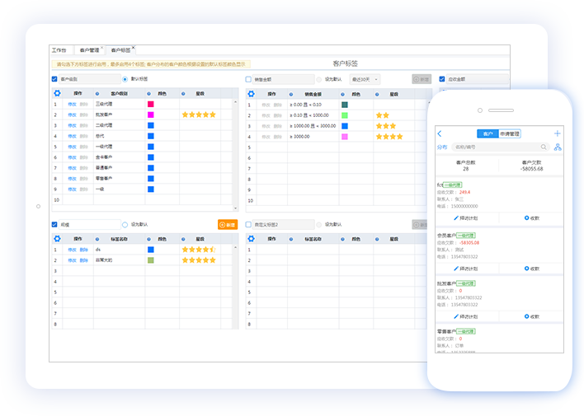The height and width of the screenshot is (416, 584).
Task: Tap the organization tree icon beside mobile search
Action: (558, 147)
